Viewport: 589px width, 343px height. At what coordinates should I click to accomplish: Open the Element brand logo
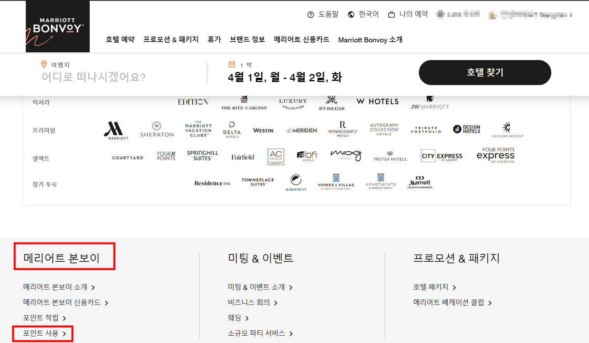[x=296, y=183]
